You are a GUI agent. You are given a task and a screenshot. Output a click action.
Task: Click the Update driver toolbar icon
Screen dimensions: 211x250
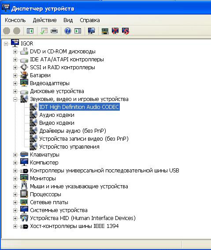point(105,31)
